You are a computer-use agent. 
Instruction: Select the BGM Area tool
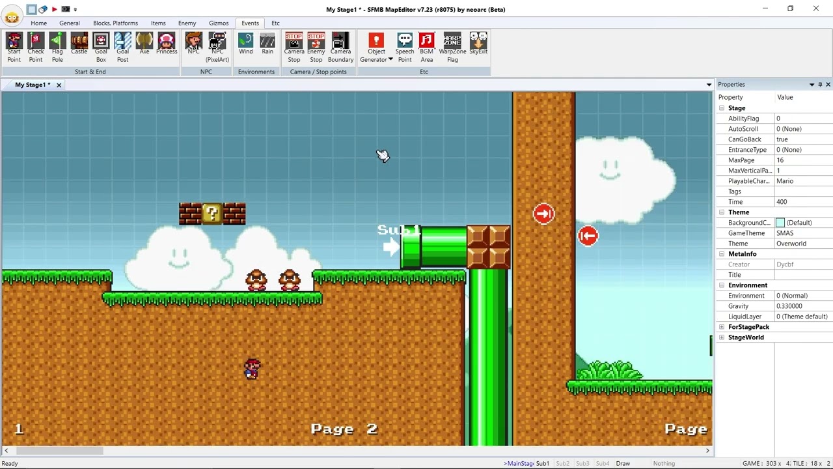coord(427,48)
